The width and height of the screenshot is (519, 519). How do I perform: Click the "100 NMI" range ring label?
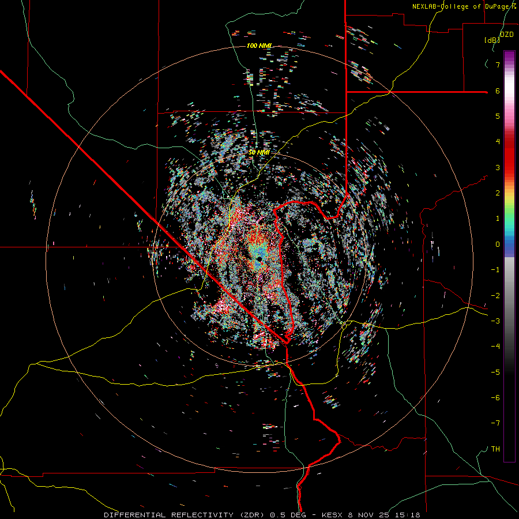(259, 46)
